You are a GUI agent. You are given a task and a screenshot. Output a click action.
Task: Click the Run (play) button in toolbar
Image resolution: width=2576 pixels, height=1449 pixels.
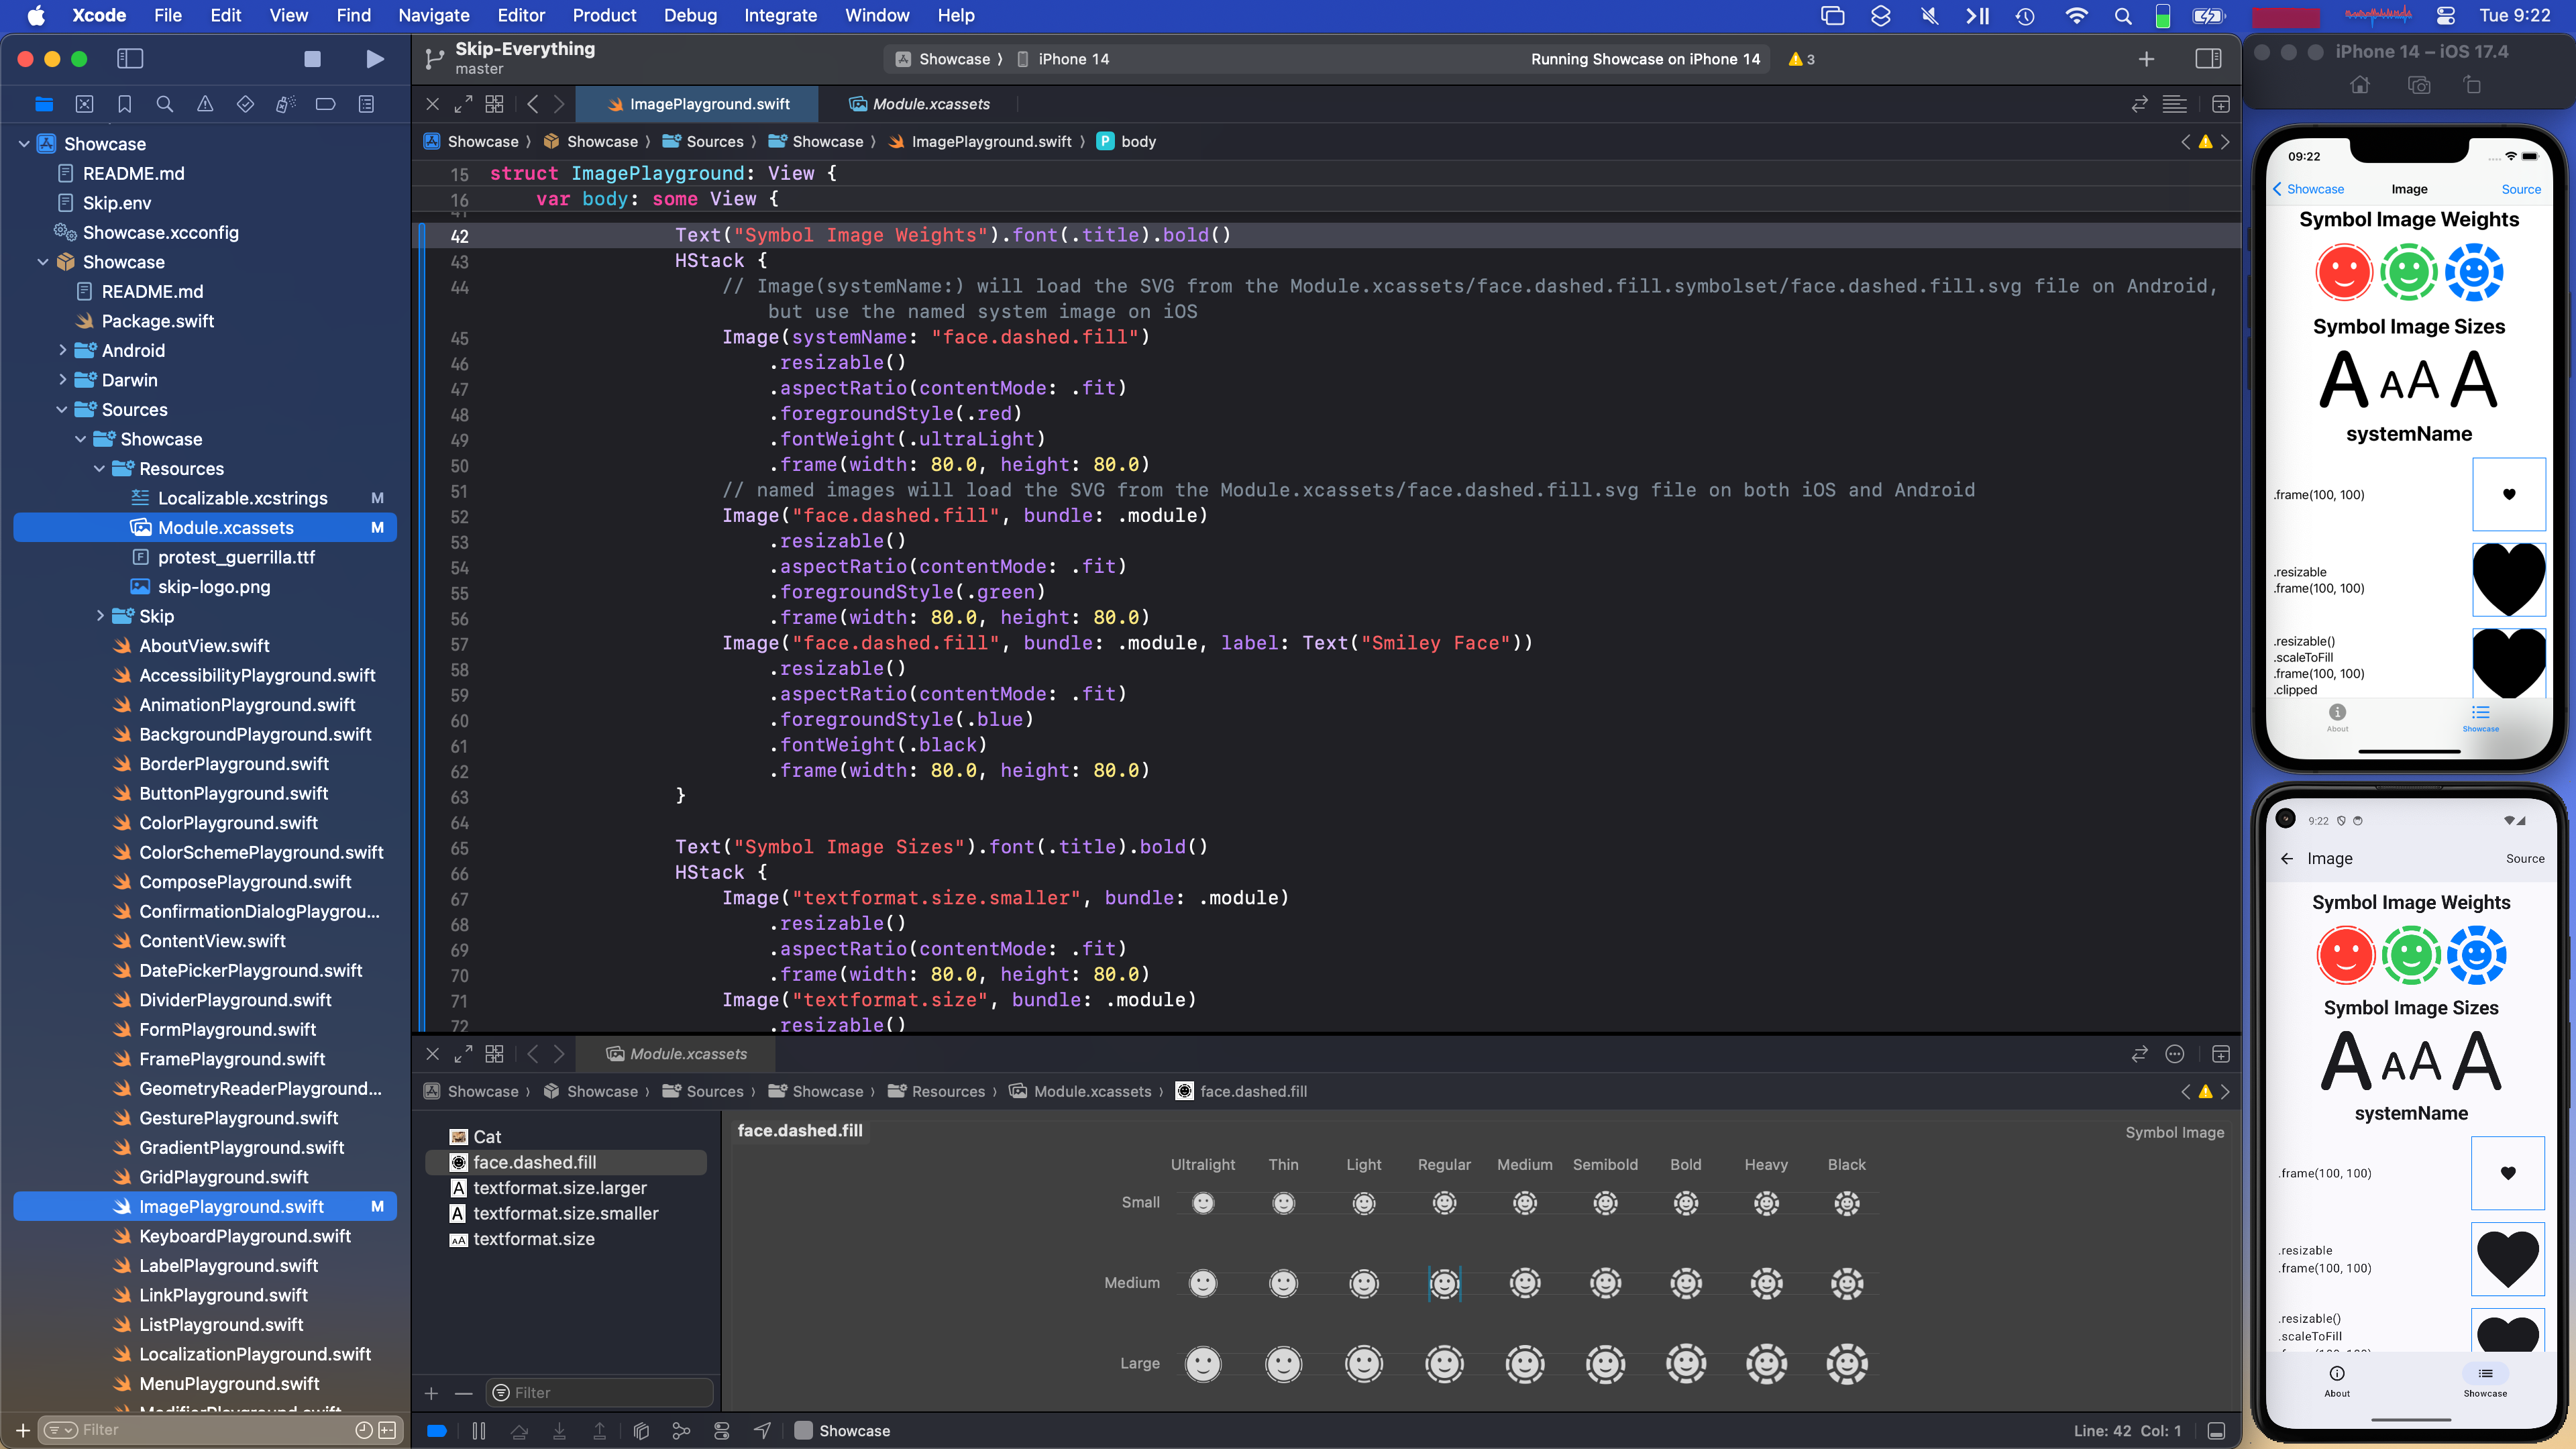[375, 59]
